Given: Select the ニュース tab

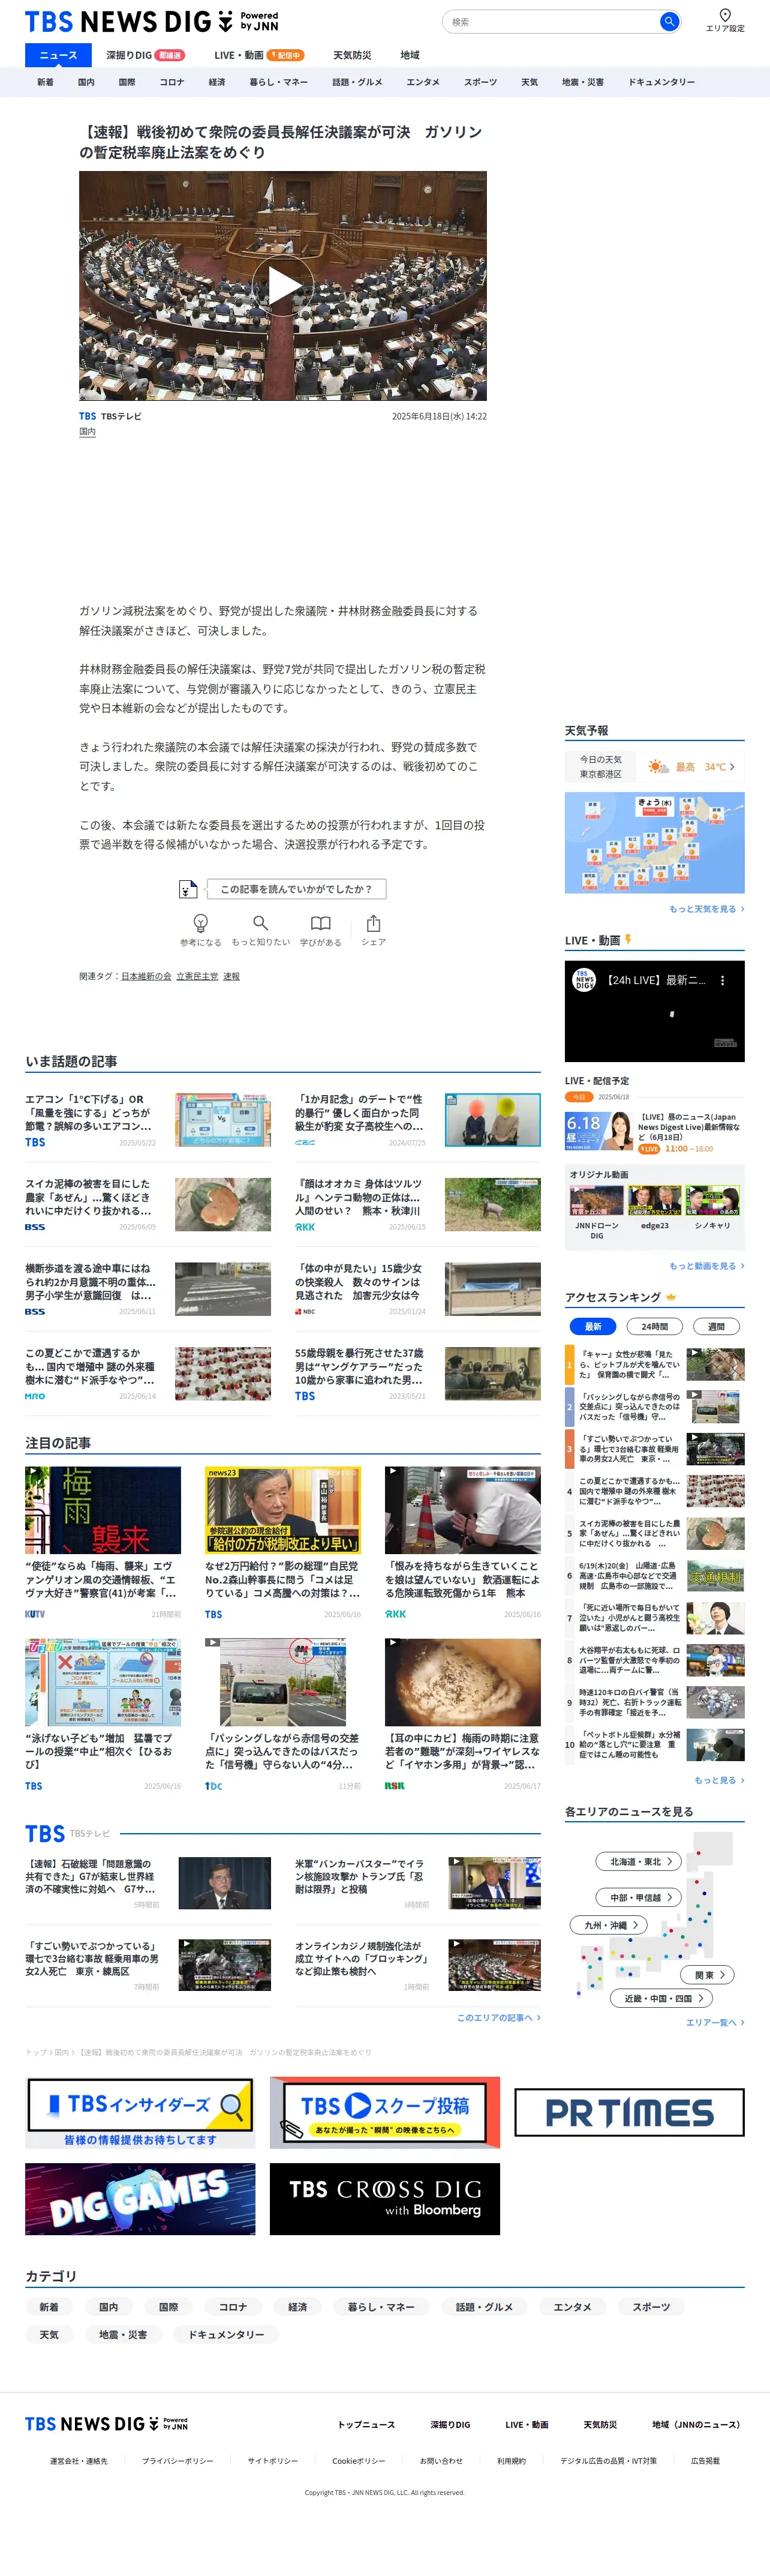Looking at the screenshot, I should (x=58, y=55).
